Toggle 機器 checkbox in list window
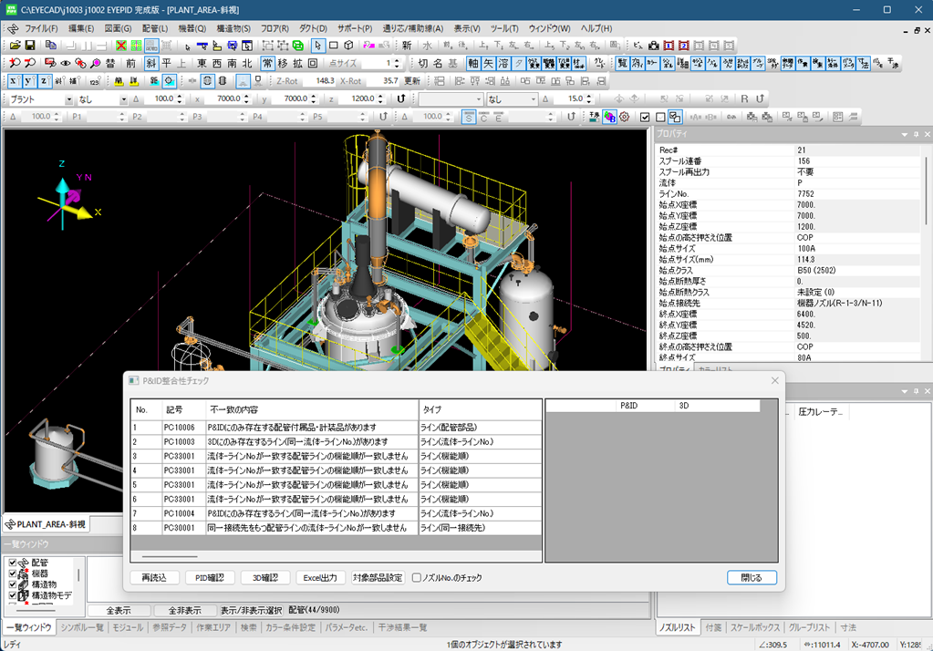 (13, 573)
